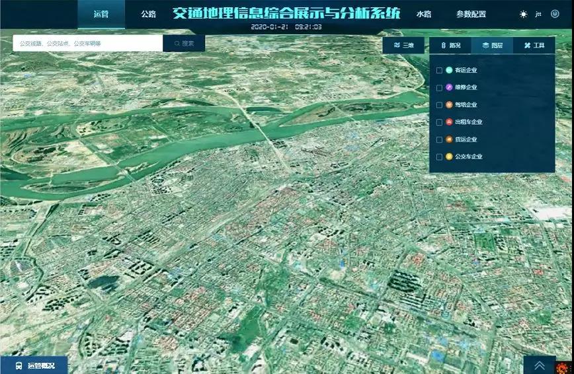Click the purple wrench 维修企业 icon
The image size is (574, 374).
(449, 87)
